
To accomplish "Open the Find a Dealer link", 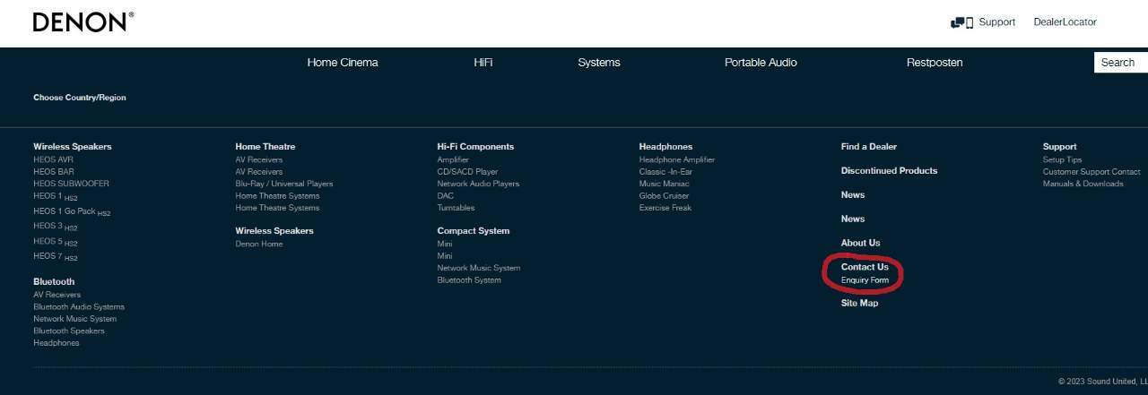I will click(868, 147).
